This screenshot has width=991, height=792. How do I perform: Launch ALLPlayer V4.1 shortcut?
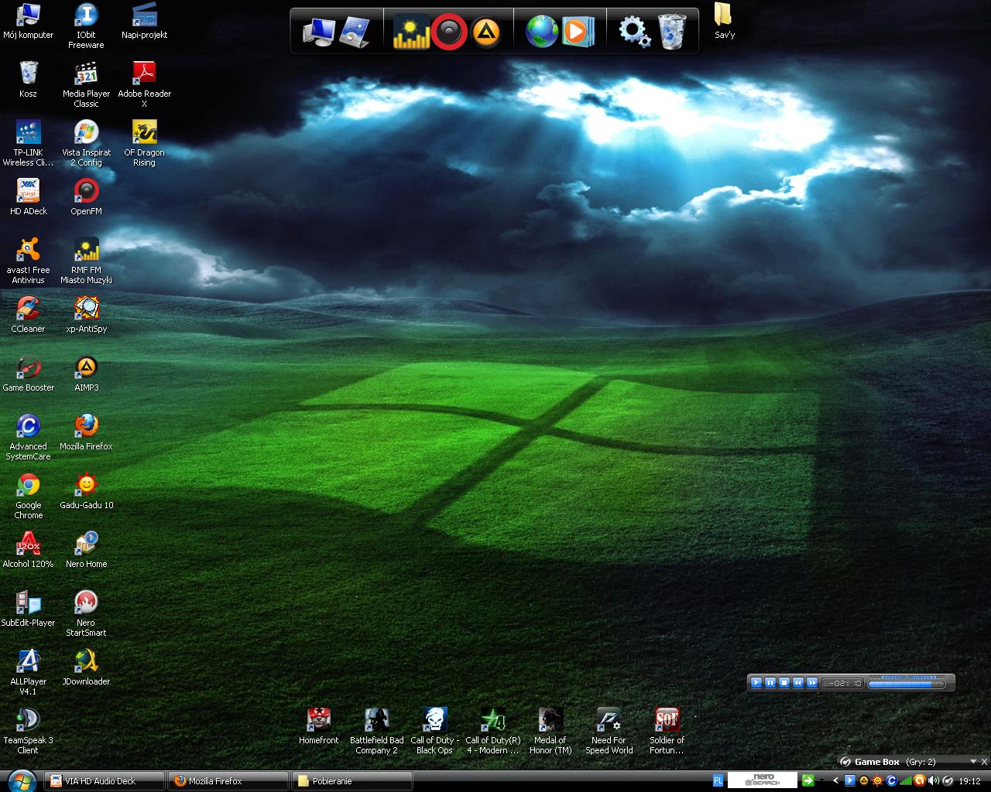tap(28, 672)
